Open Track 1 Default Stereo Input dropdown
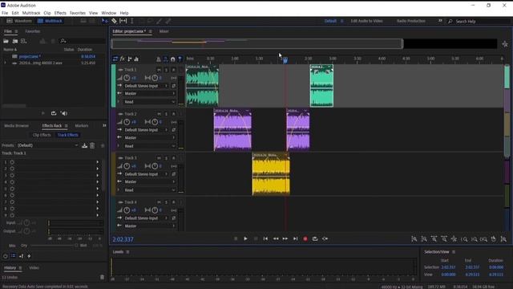 coord(146,86)
